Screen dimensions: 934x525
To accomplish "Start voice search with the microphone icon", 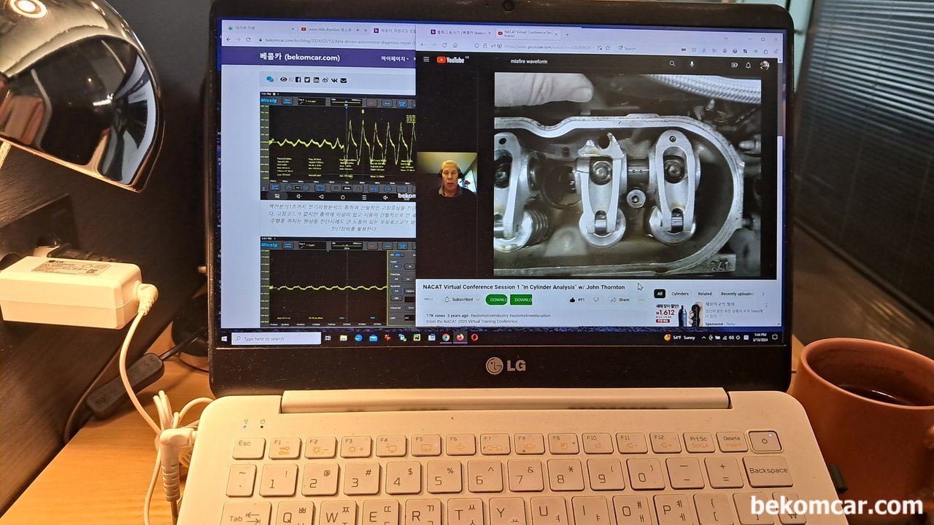I will pos(692,64).
